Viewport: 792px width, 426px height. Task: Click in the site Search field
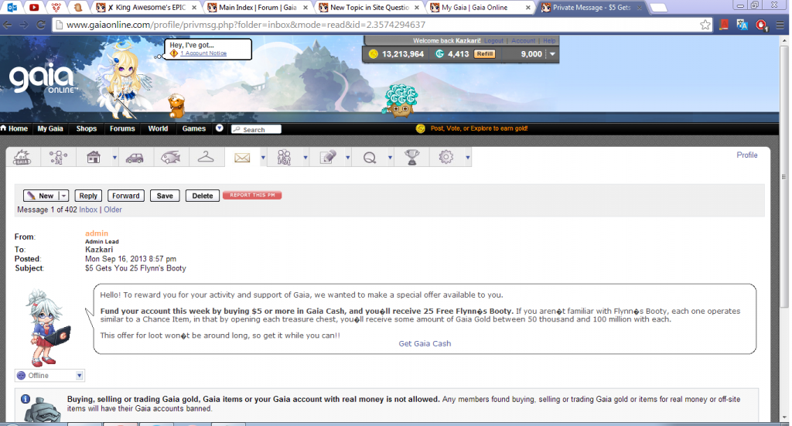click(256, 129)
